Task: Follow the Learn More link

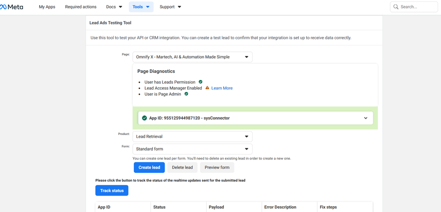Action: pos(222,88)
